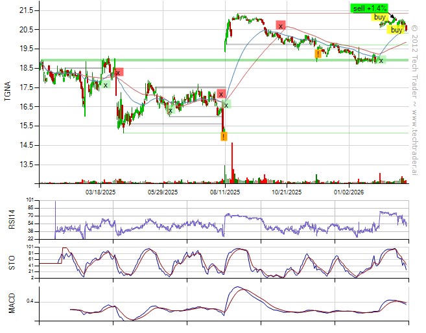This screenshot has height=333, width=426.
Task: Click the tallest red volume bar after 08/11/2025
Action: click(232, 163)
